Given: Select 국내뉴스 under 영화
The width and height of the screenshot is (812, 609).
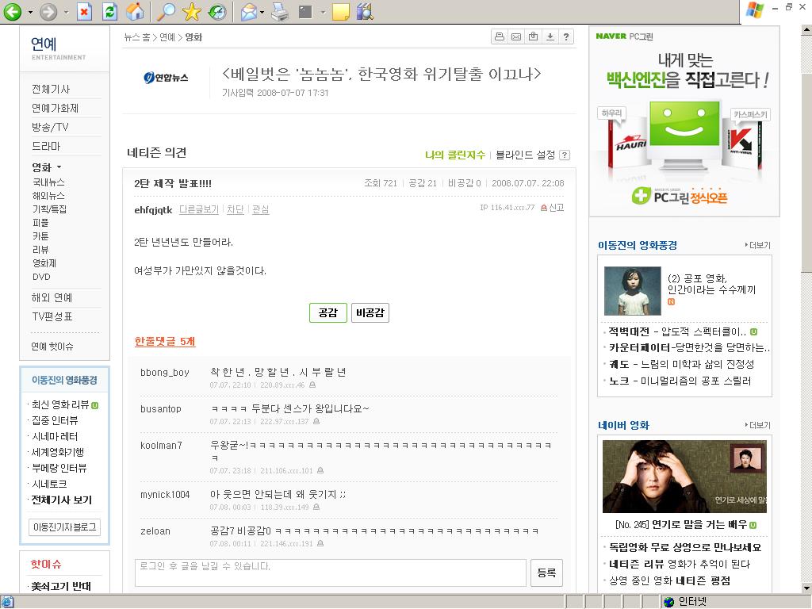Looking at the screenshot, I should (x=48, y=182).
